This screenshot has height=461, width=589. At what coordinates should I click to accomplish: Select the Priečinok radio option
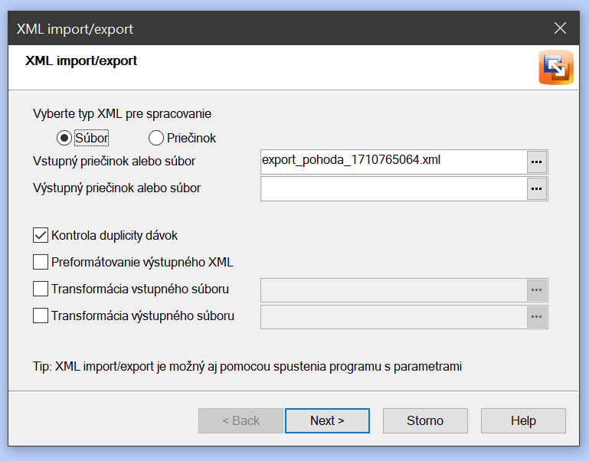pyautogui.click(x=156, y=139)
